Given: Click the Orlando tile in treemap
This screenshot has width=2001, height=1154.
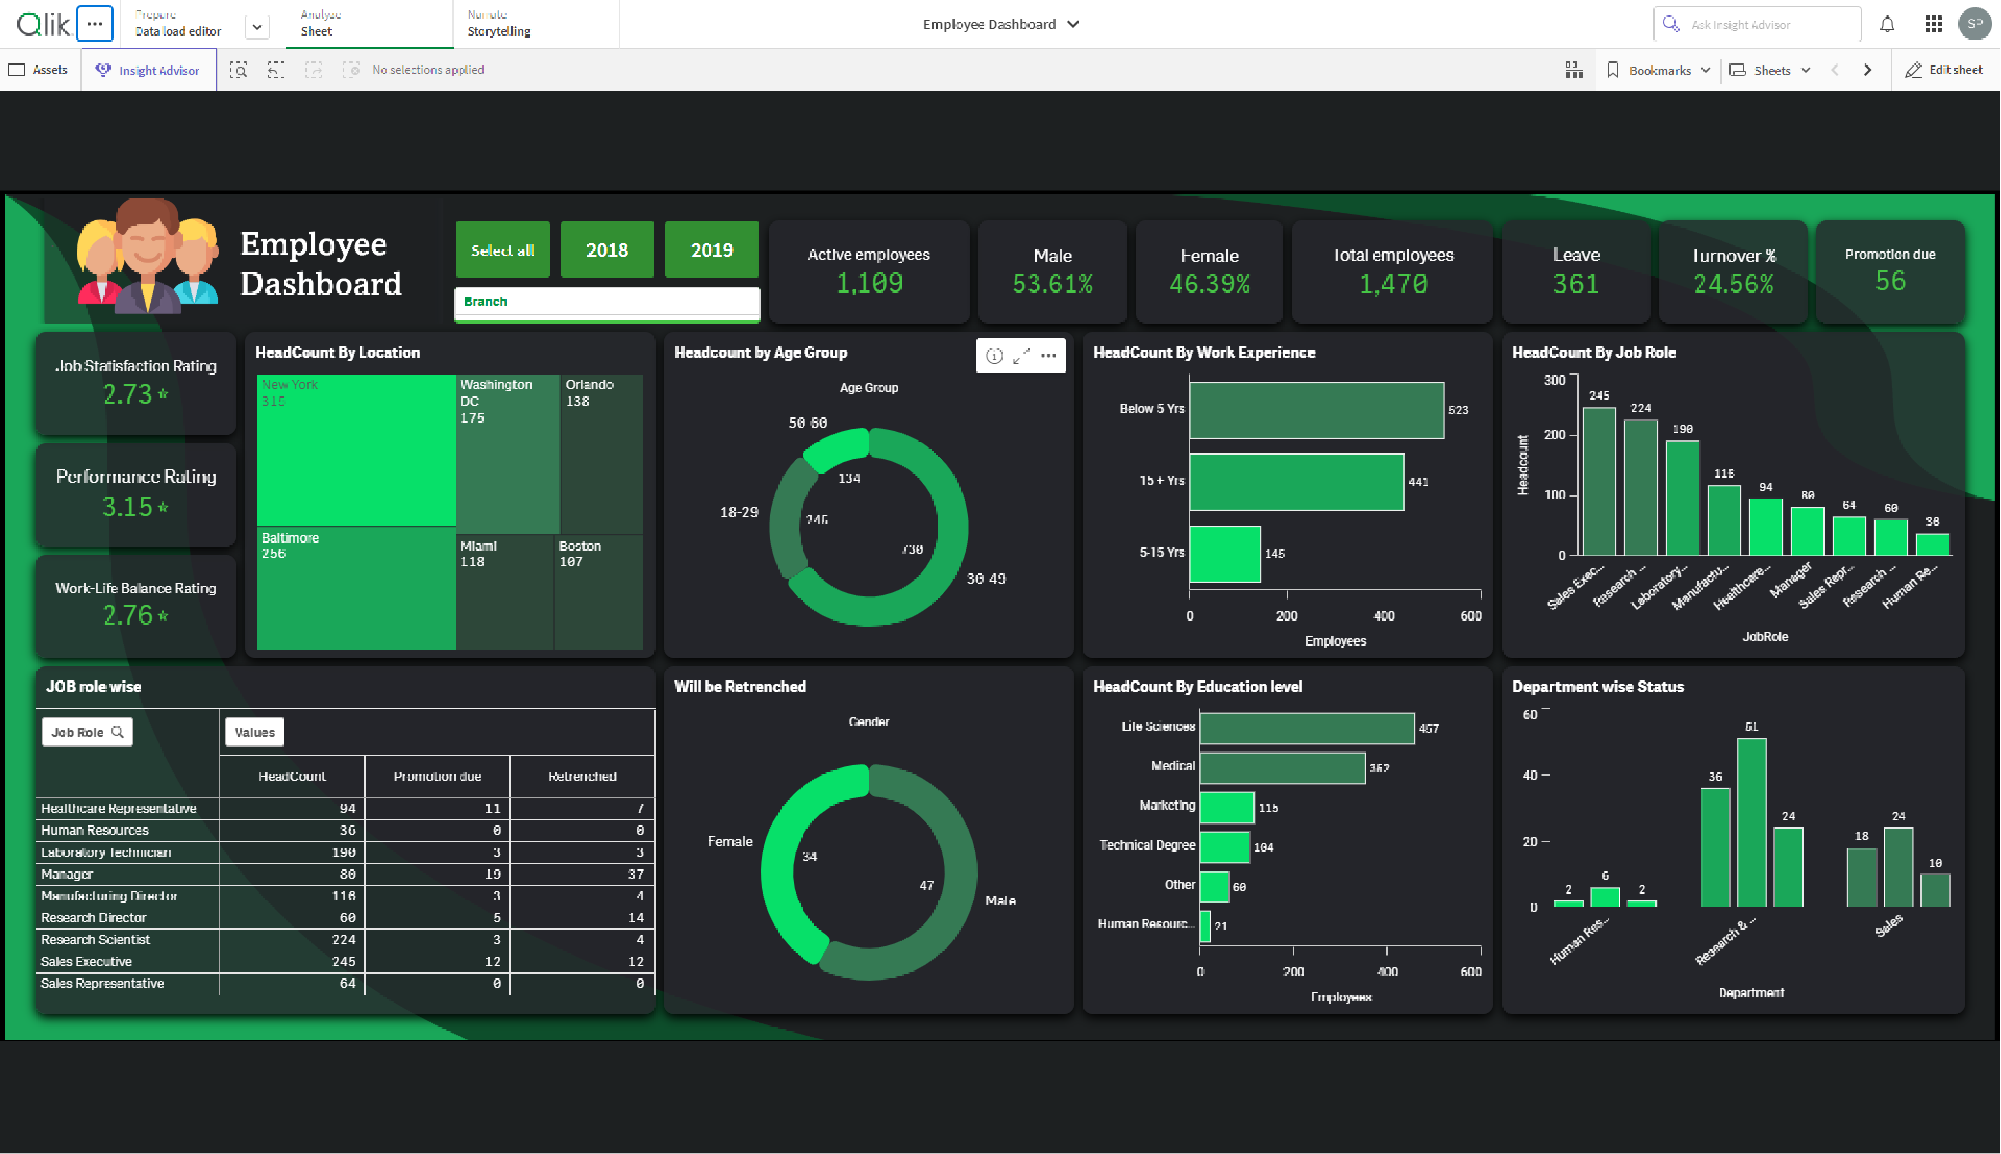Looking at the screenshot, I should click(x=602, y=455).
